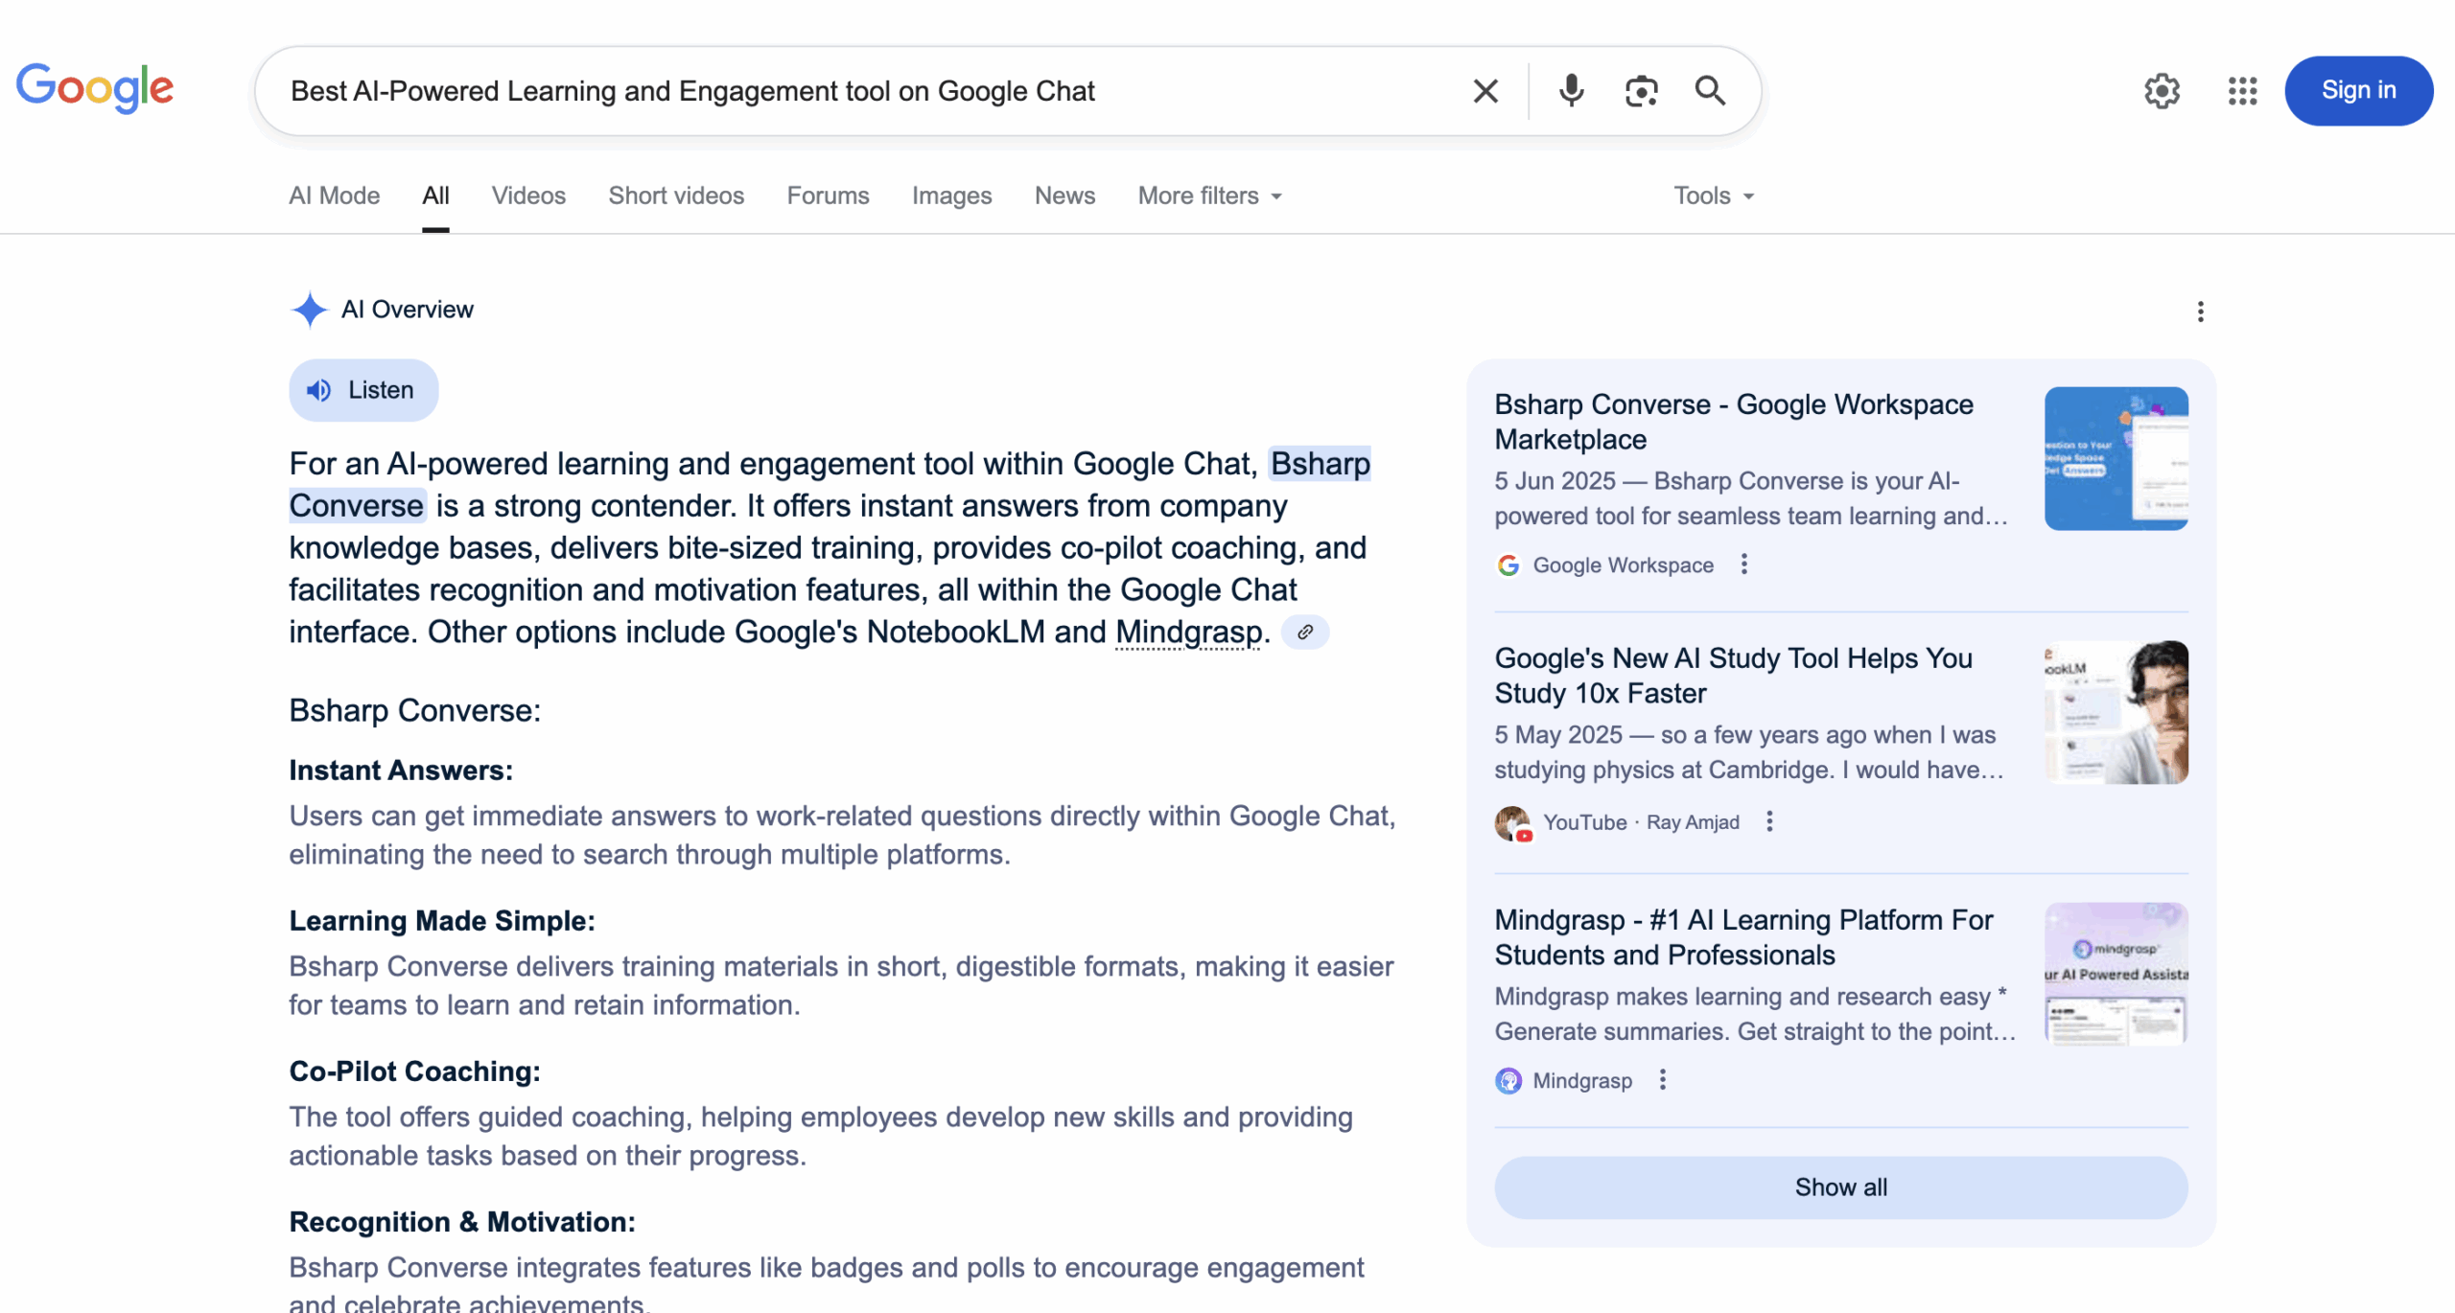The image size is (2455, 1313).
Task: Clear the search box with the X icon
Action: [1485, 91]
